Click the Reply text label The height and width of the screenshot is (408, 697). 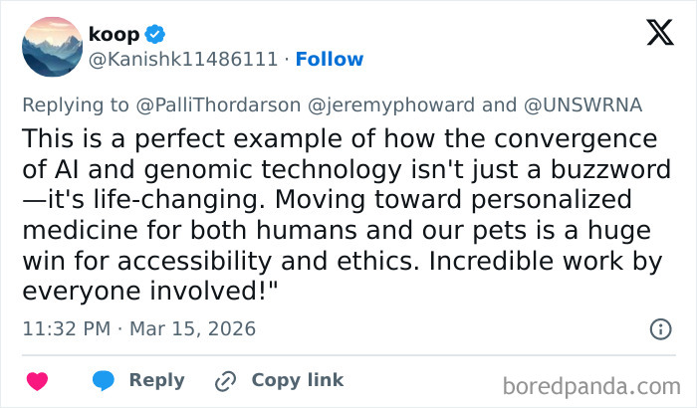(x=157, y=380)
